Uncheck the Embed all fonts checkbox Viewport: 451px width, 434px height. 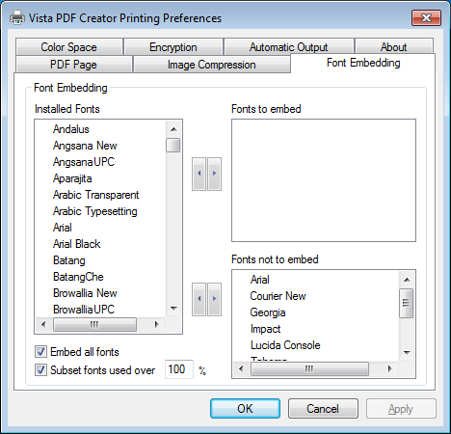[40, 352]
